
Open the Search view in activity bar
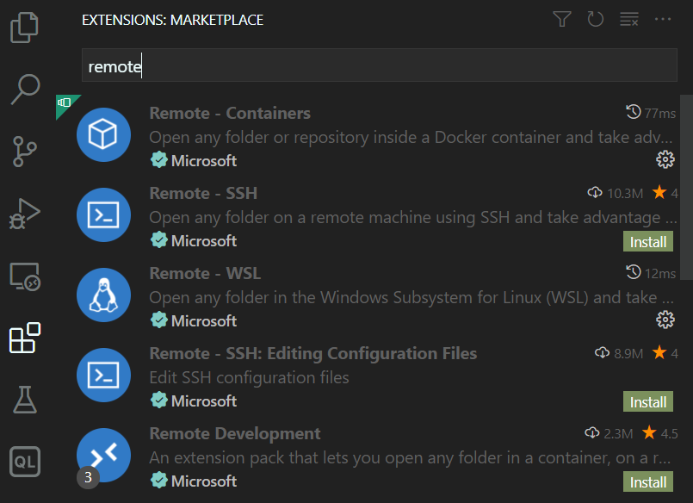25,89
